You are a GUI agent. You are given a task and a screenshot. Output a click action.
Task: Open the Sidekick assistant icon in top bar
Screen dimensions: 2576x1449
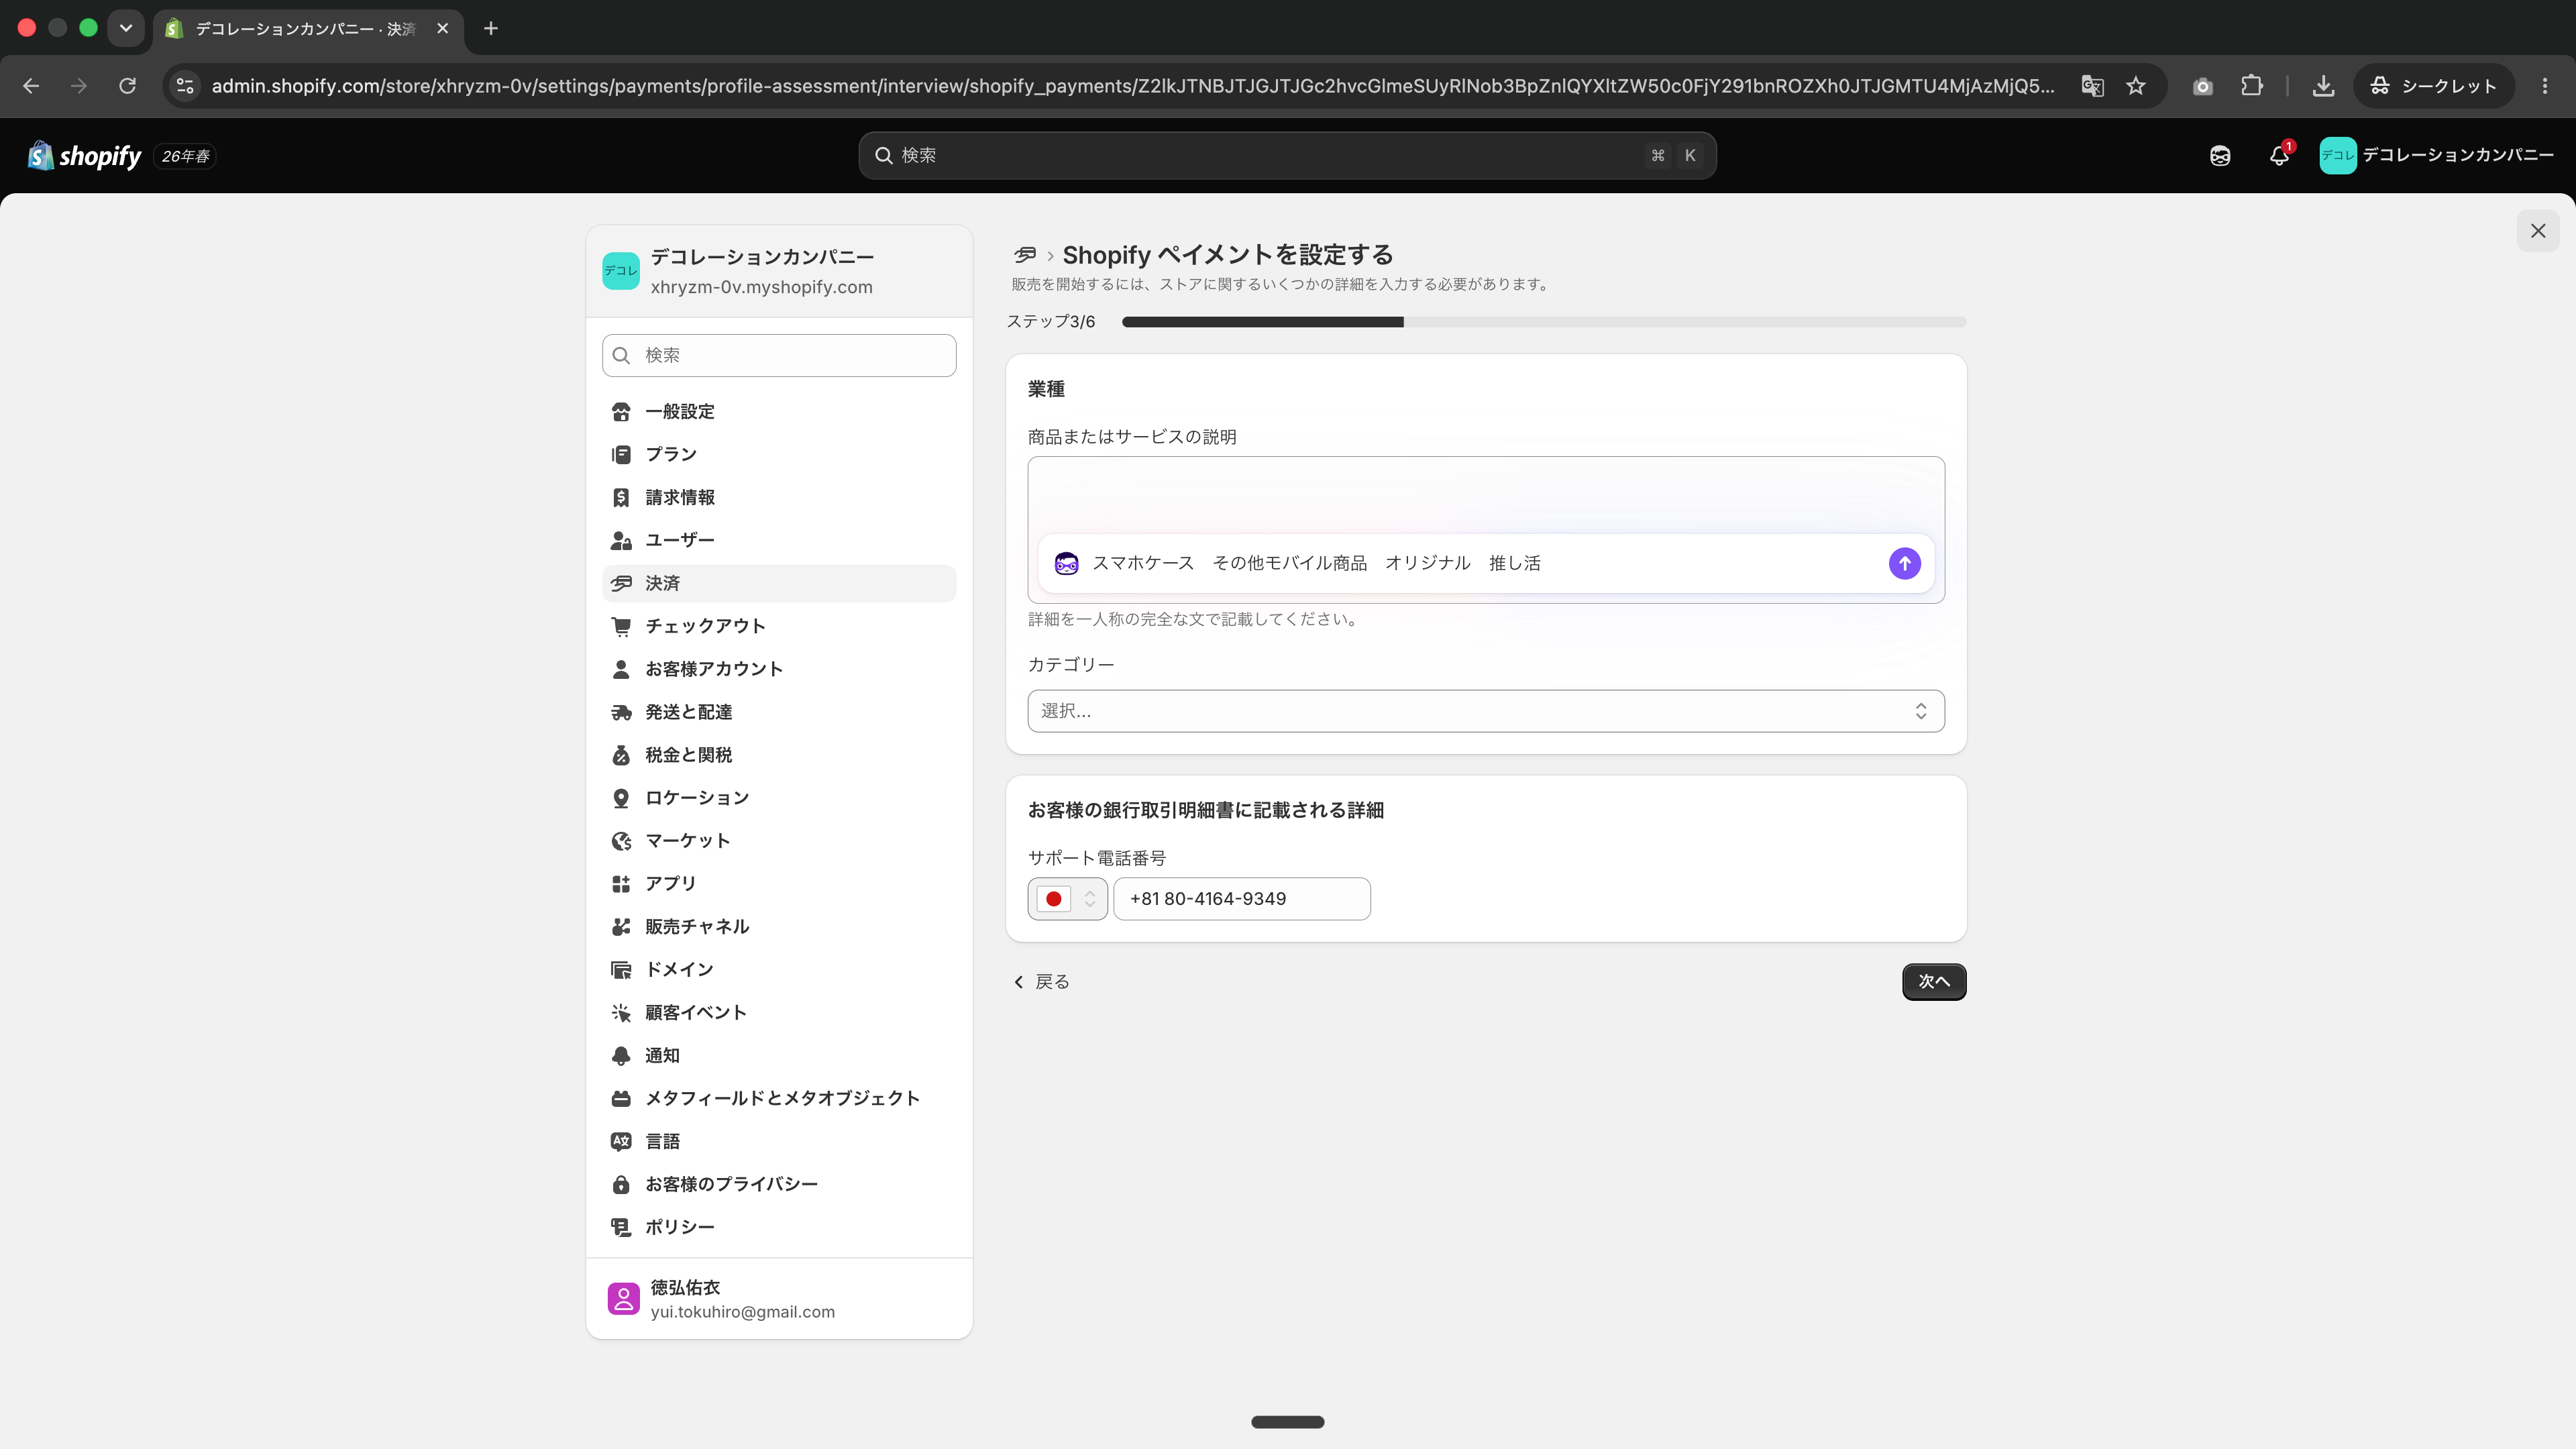(2220, 156)
